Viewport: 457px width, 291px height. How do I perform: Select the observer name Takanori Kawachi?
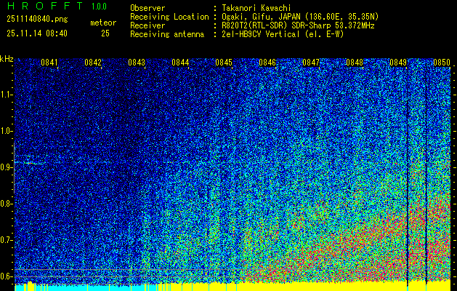tap(256, 8)
